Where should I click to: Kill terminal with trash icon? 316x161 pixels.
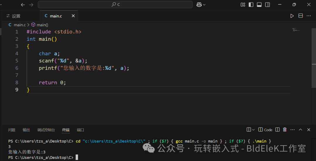pos(285,130)
